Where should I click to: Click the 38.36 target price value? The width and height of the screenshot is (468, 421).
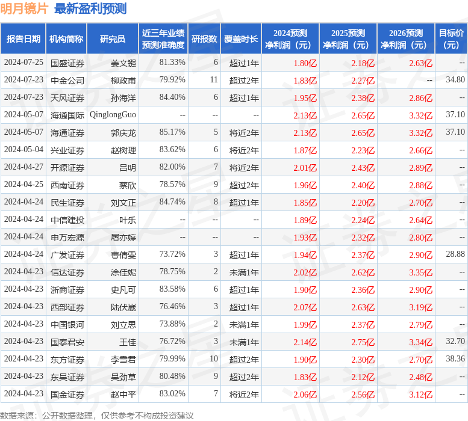click(455, 358)
